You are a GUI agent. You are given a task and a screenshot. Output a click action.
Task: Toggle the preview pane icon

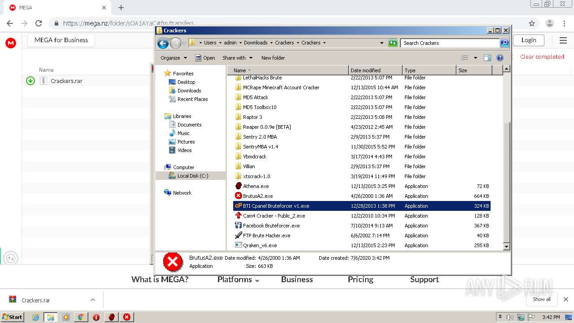pyautogui.click(x=487, y=58)
